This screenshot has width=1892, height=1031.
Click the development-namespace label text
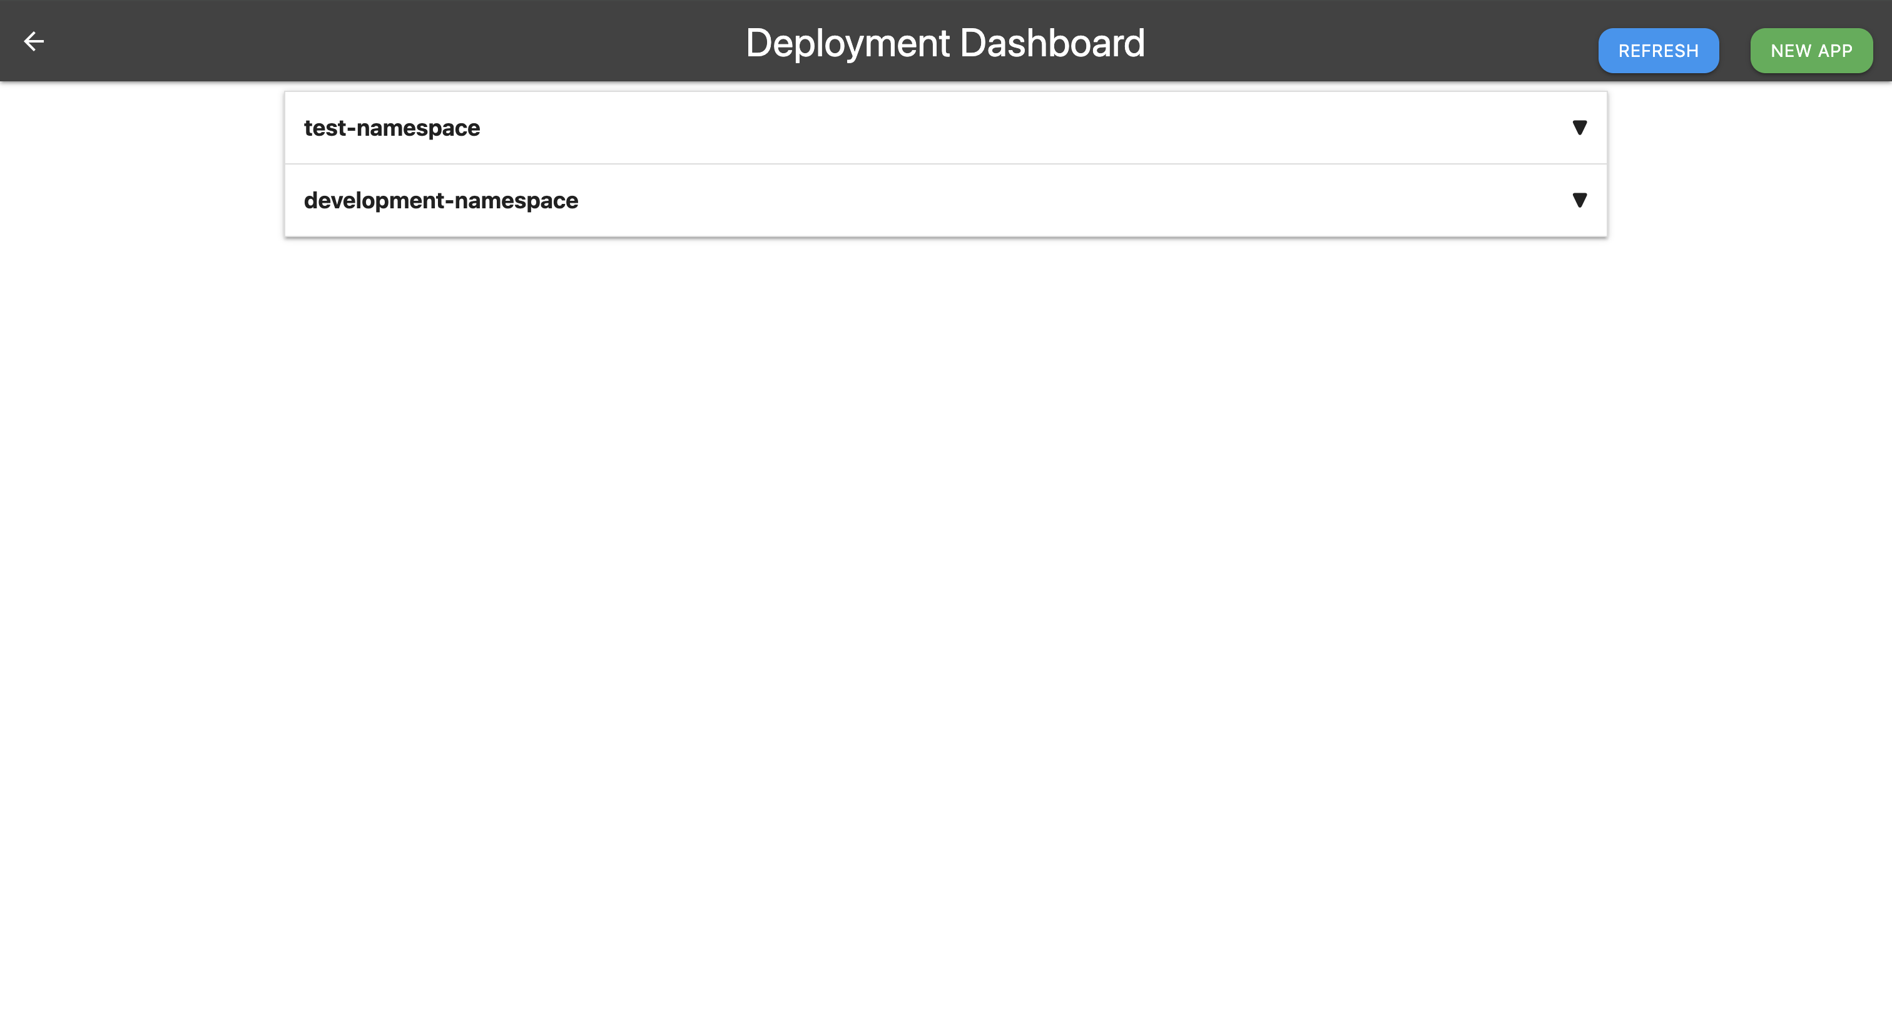440,200
